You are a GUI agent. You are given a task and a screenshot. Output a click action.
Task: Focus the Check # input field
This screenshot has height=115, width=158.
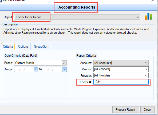pyautogui.click(x=121, y=82)
